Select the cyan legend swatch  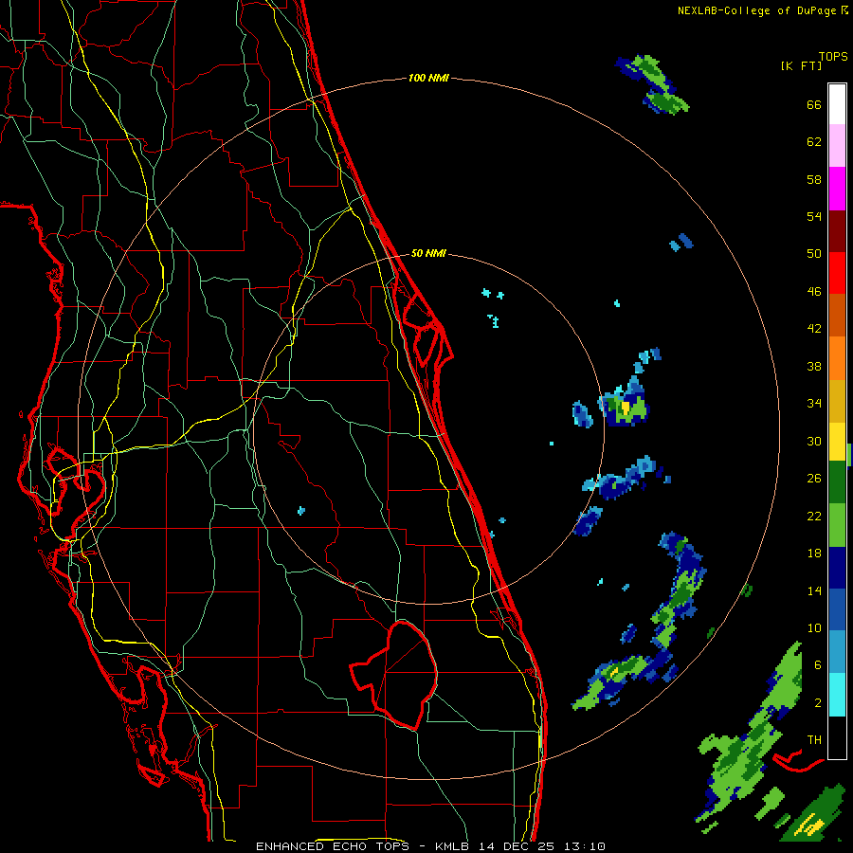click(837, 695)
